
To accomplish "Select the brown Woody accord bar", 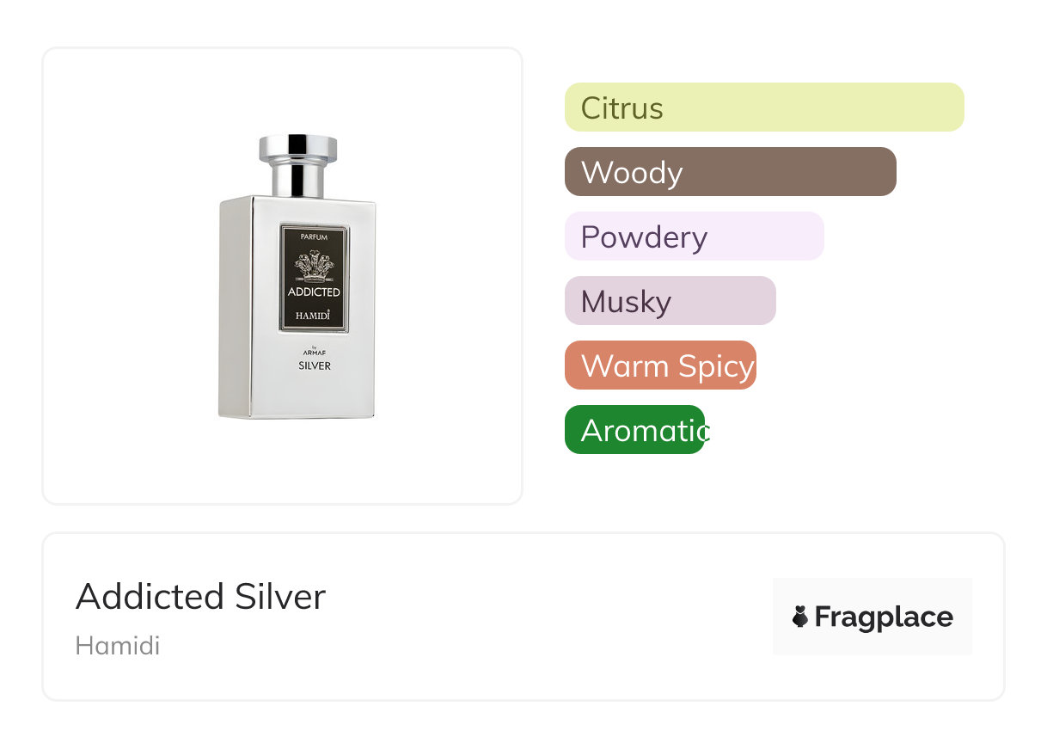I will [730, 172].
